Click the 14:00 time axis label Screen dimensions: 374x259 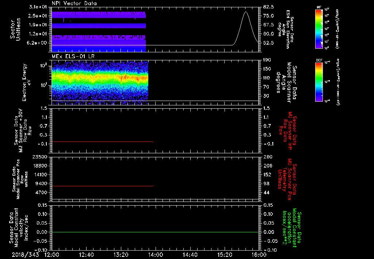[x=156, y=255]
